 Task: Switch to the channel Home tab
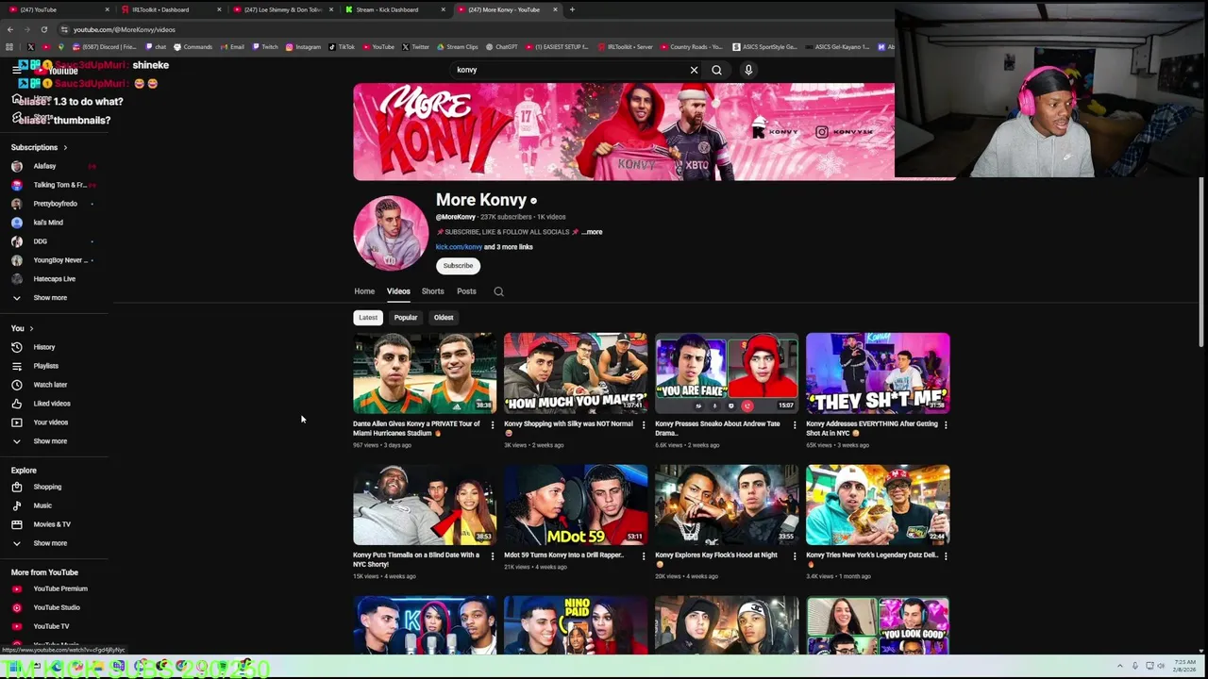[364, 291]
